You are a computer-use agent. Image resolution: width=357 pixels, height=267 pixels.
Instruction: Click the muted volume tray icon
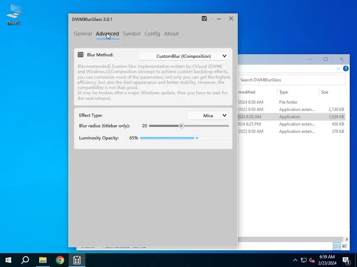(x=312, y=260)
